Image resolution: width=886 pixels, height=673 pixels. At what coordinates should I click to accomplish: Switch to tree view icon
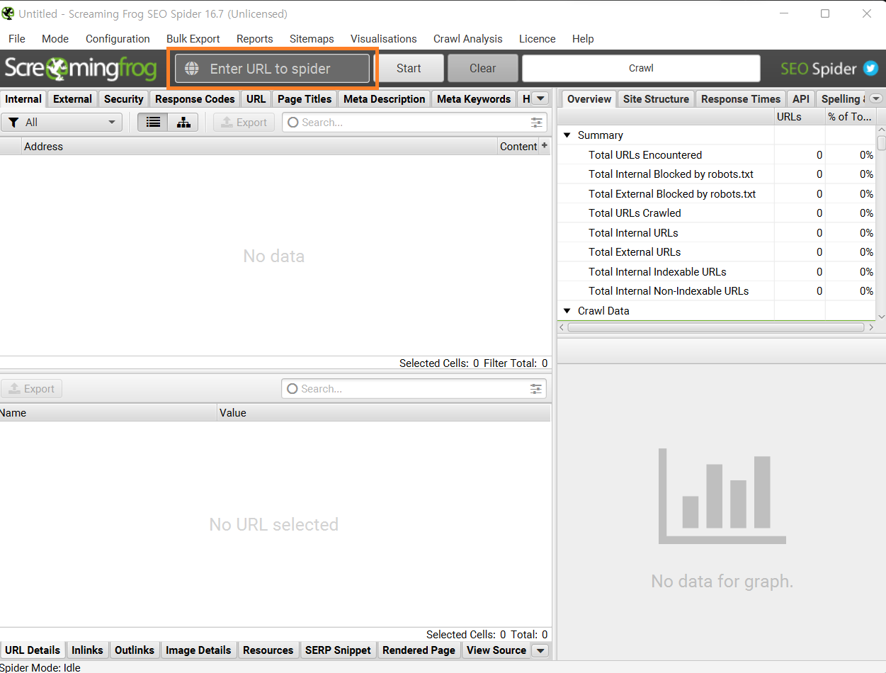(183, 123)
